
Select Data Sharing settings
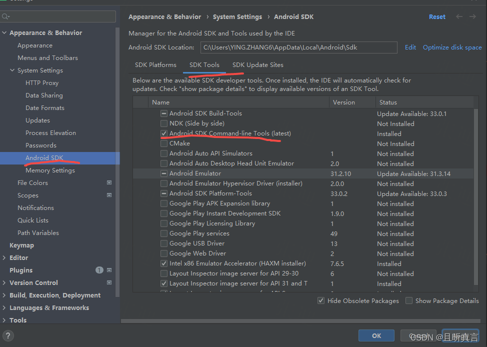tap(44, 95)
